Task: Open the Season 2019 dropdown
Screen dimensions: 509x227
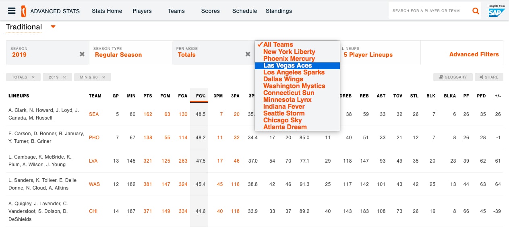Action: tap(48, 52)
